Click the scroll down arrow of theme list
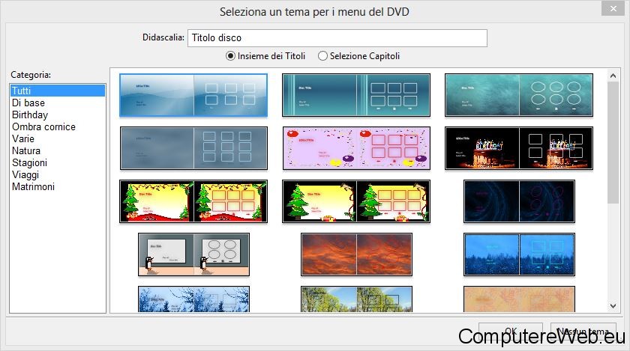 tap(613, 306)
